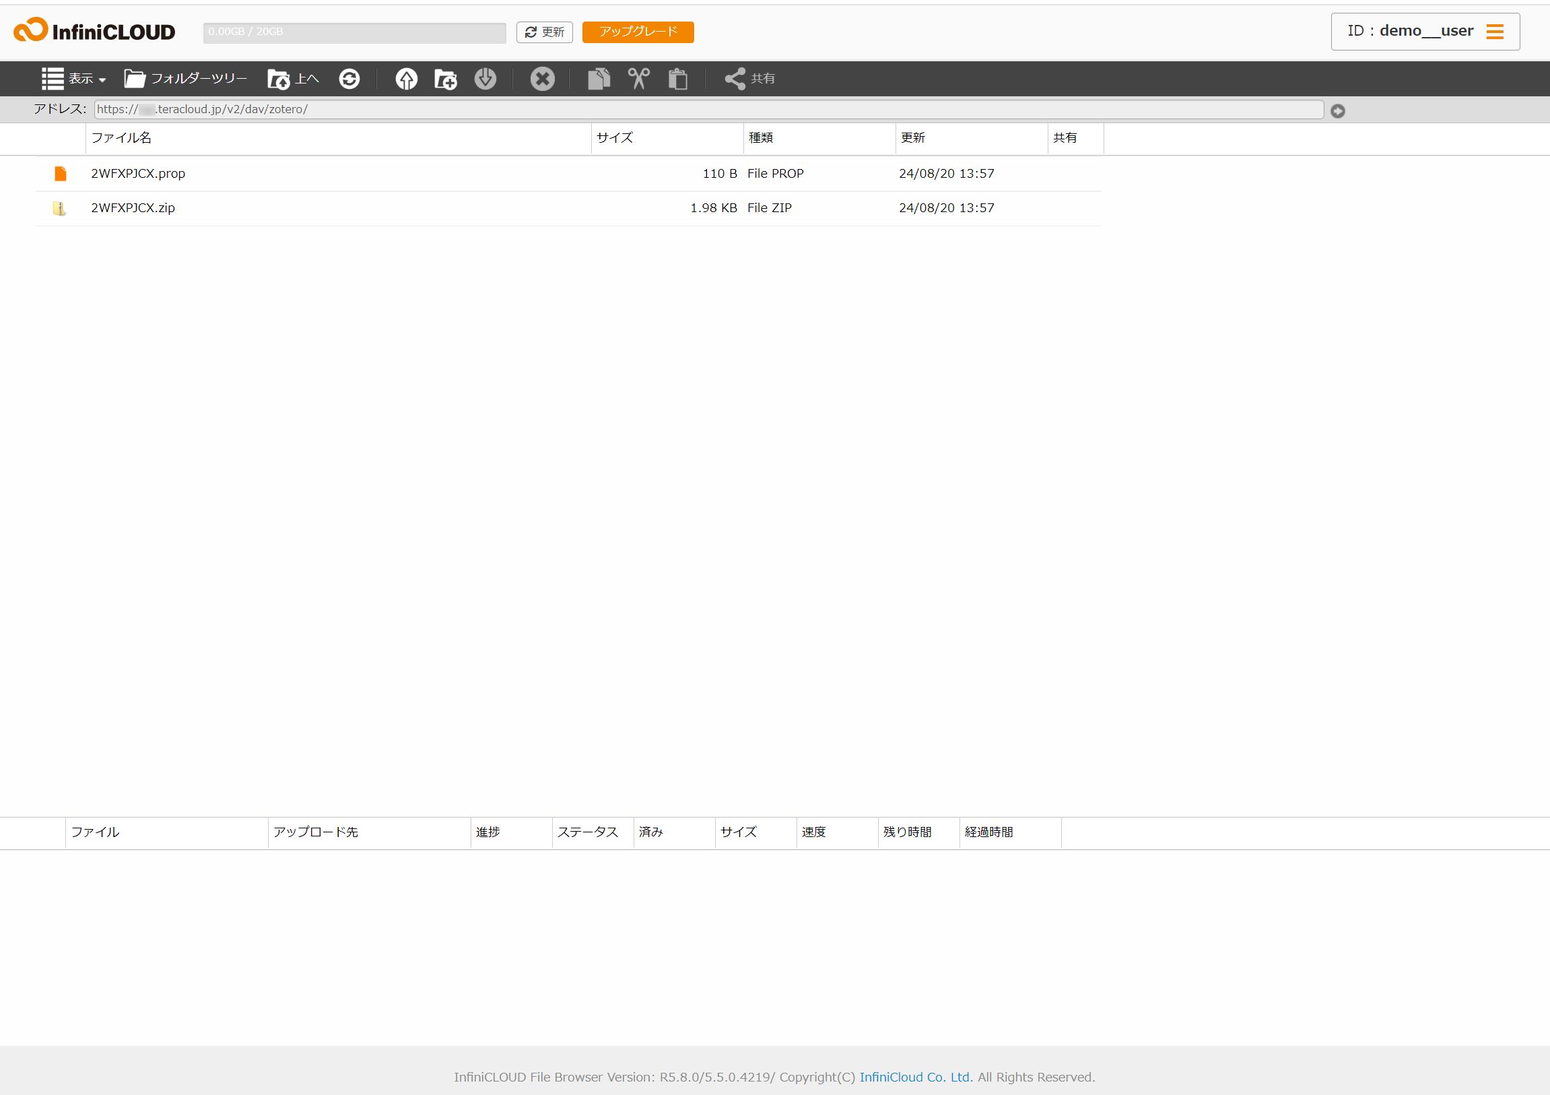Click the download arrow icon
Image resolution: width=1550 pixels, height=1095 pixels.
tap(485, 79)
